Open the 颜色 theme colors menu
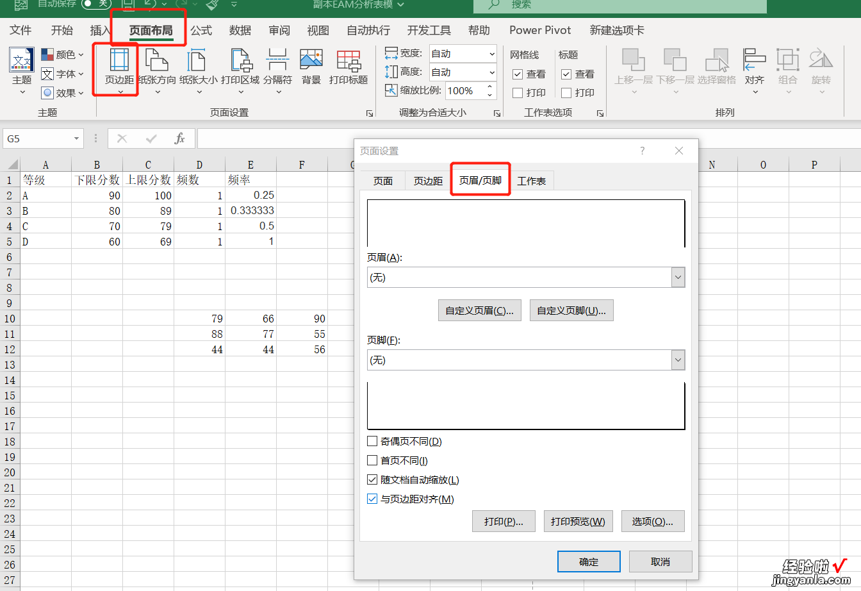The width and height of the screenshot is (861, 591). [63, 54]
